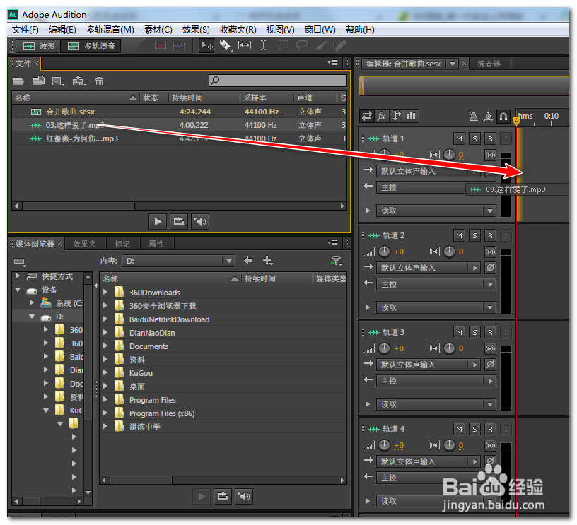Mute Track 2 (轨道 2)
The width and height of the screenshot is (577, 525).
[x=459, y=235]
